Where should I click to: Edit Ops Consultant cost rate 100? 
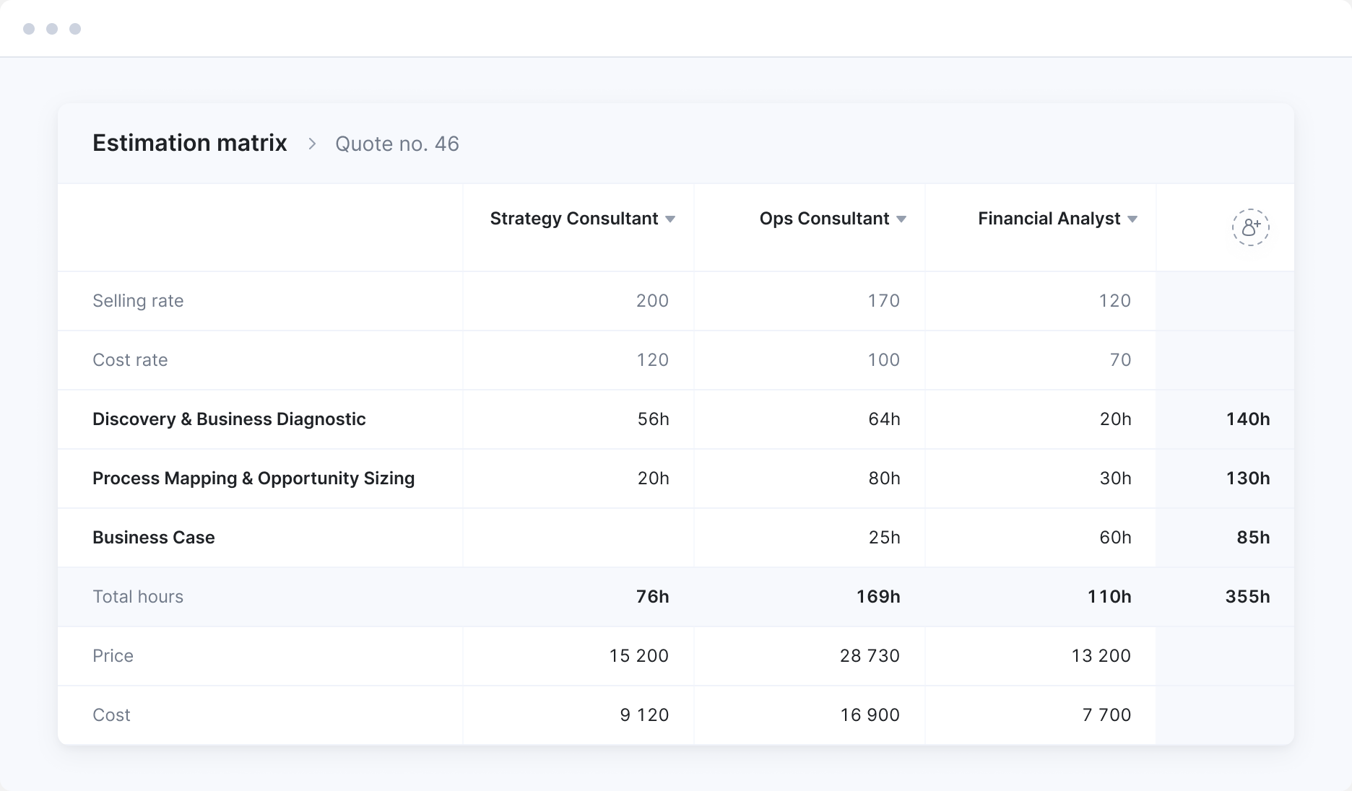click(x=883, y=360)
